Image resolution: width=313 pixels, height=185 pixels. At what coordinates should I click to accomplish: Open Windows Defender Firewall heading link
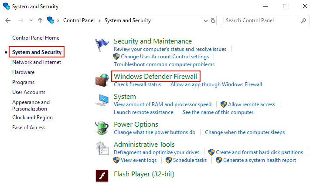[x=155, y=77]
